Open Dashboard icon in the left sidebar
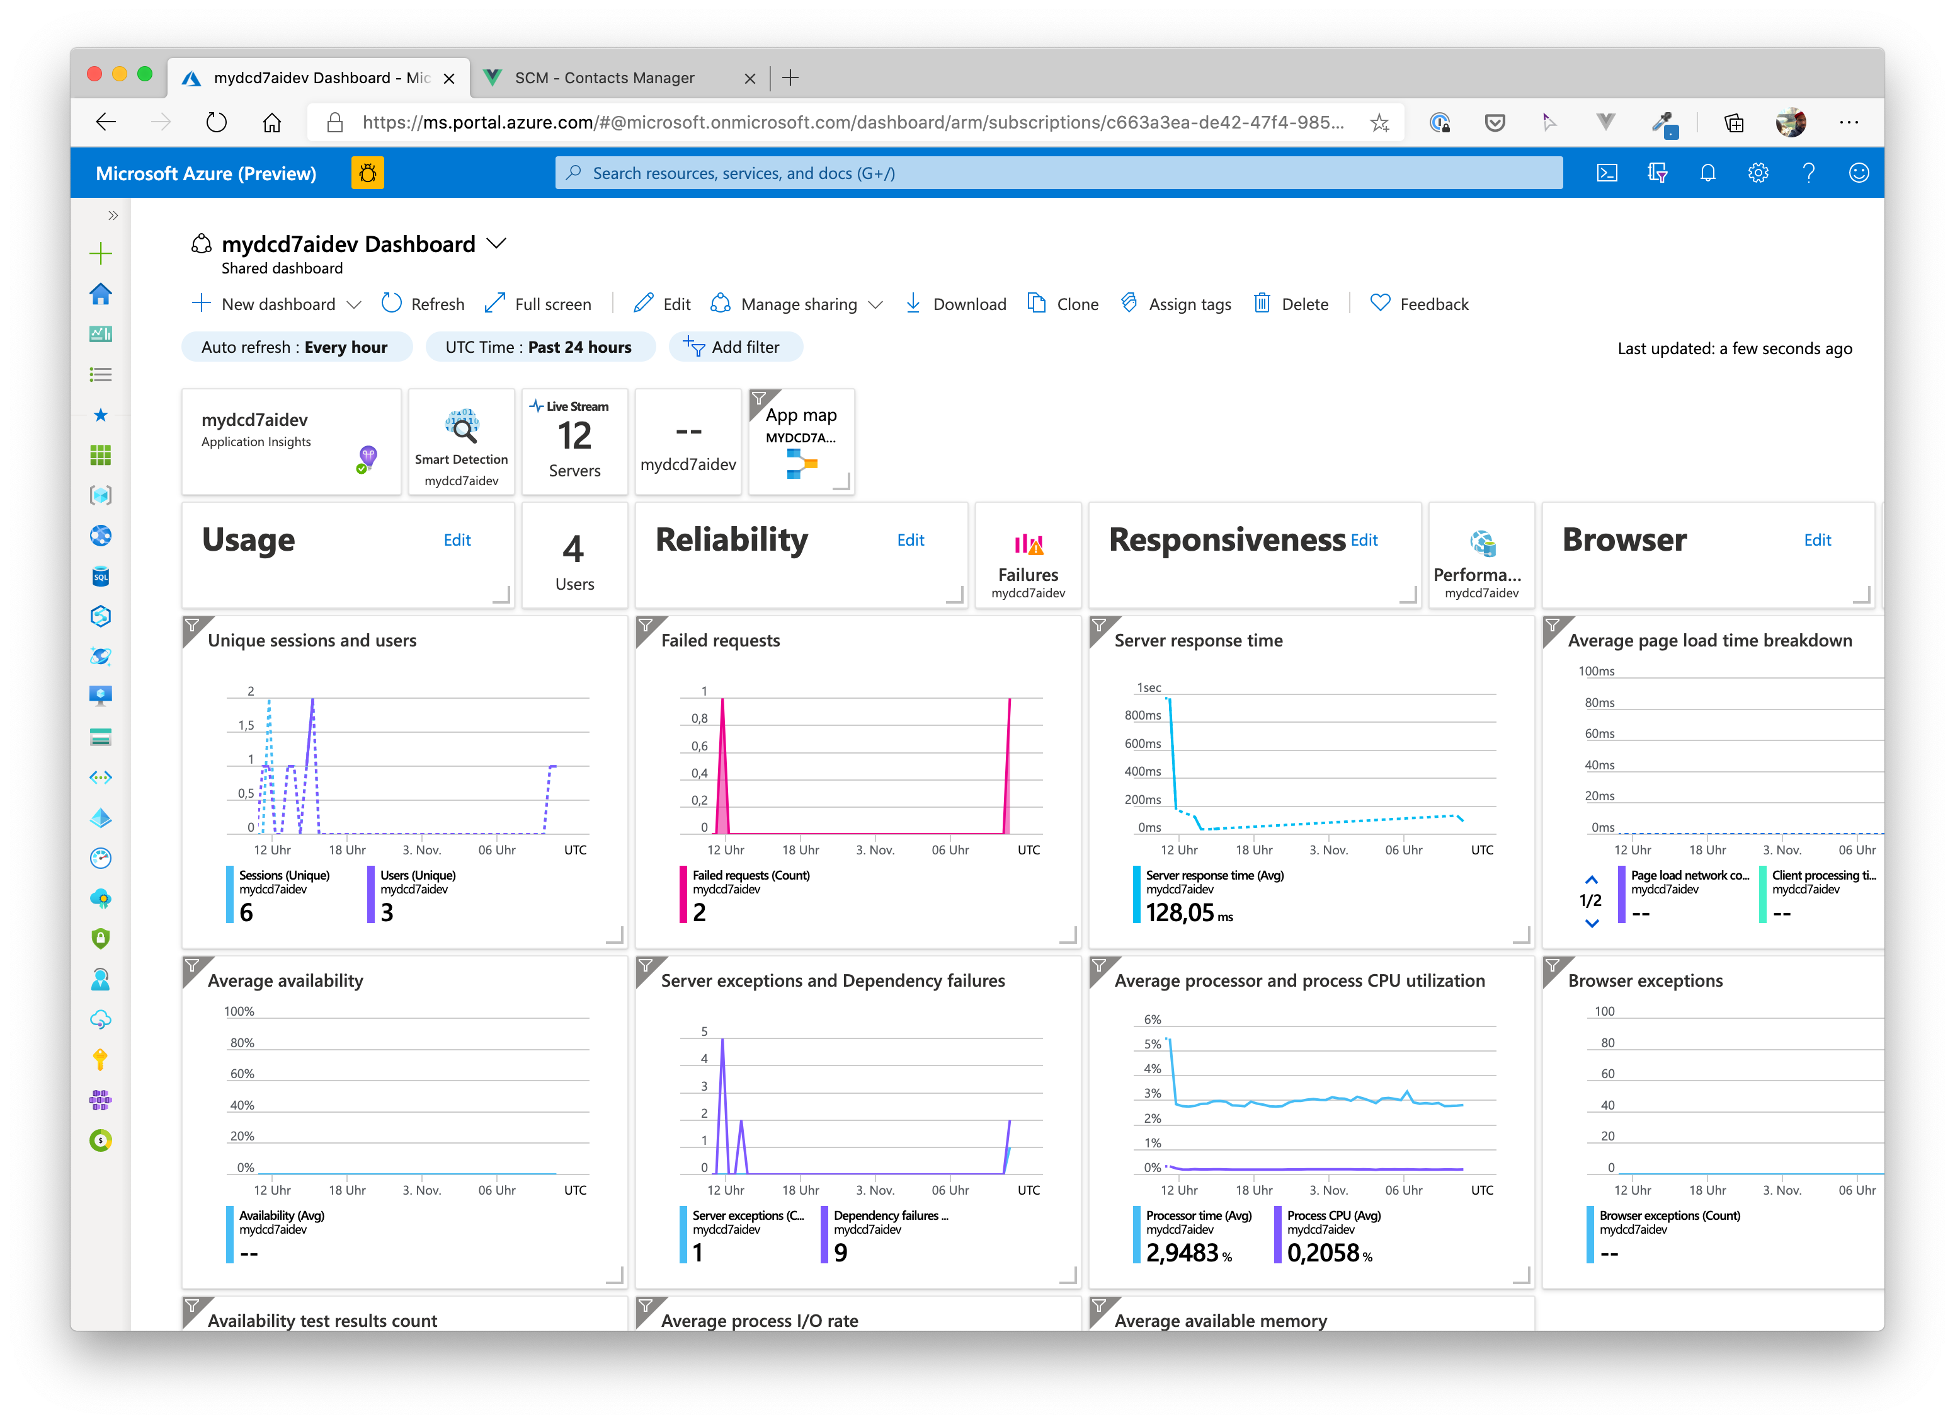 tap(101, 334)
